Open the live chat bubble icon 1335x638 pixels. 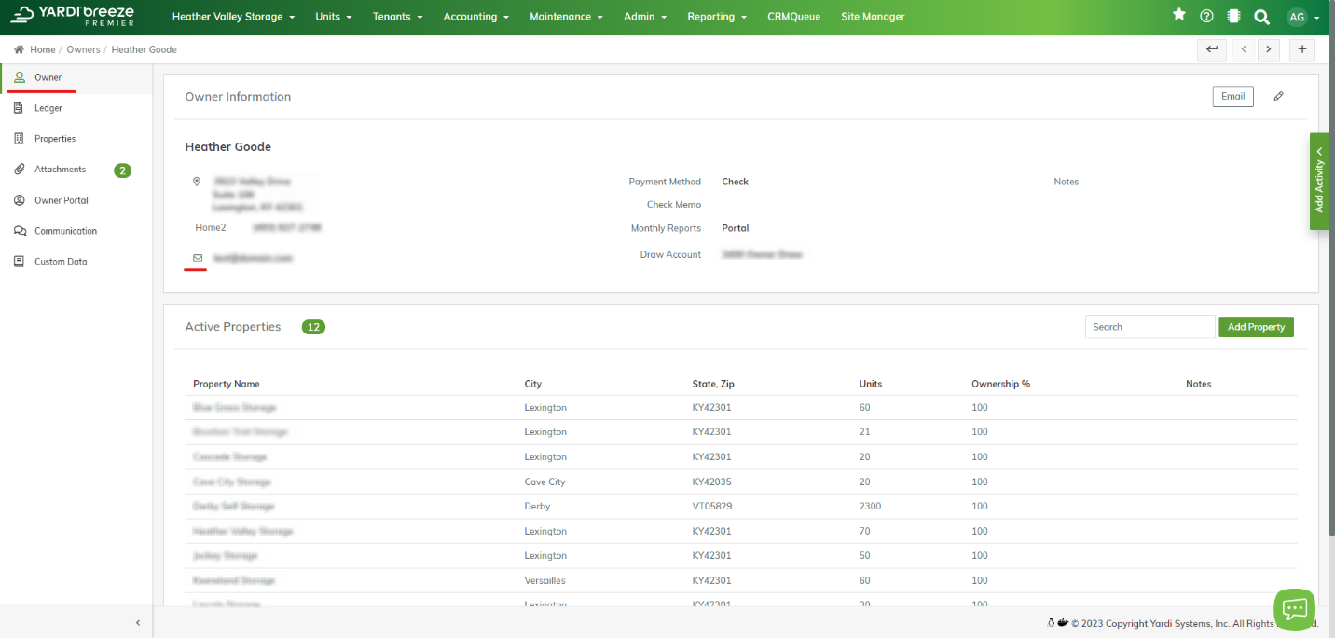(1295, 609)
